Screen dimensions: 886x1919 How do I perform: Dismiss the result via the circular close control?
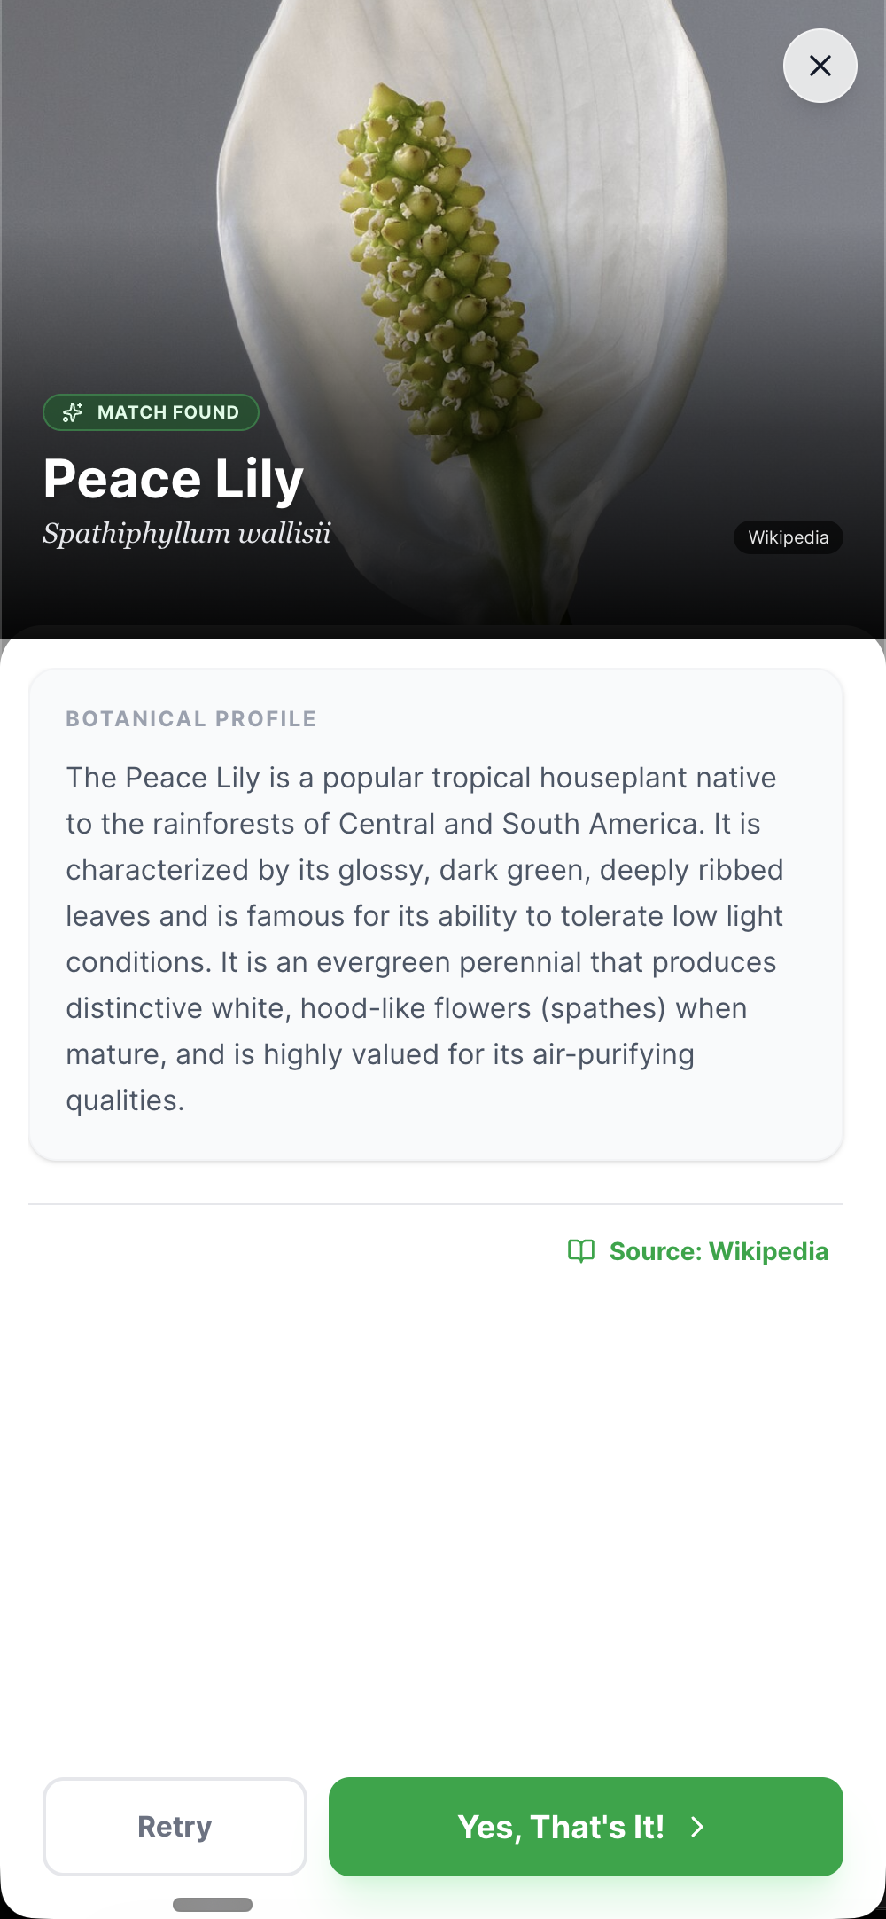coord(820,66)
